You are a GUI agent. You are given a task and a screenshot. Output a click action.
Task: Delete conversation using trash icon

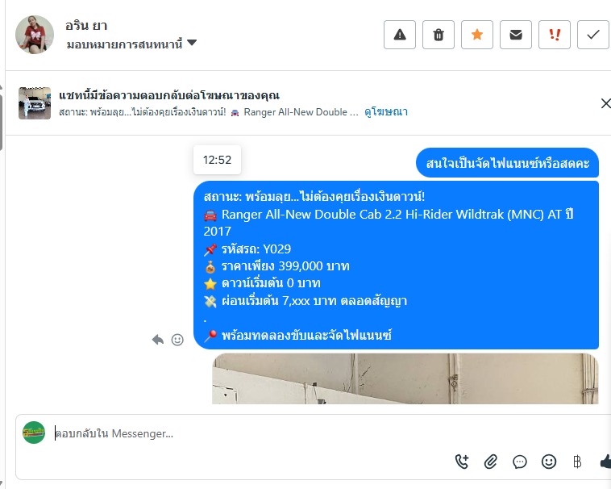[439, 35]
